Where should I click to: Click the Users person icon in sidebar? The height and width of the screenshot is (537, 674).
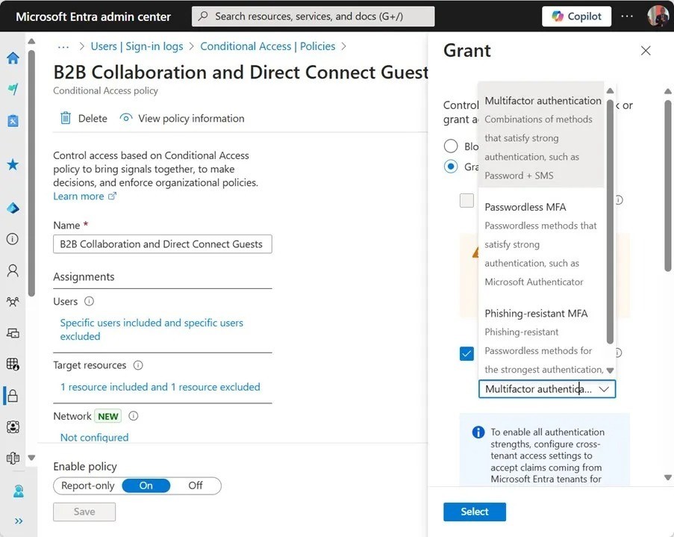click(13, 270)
